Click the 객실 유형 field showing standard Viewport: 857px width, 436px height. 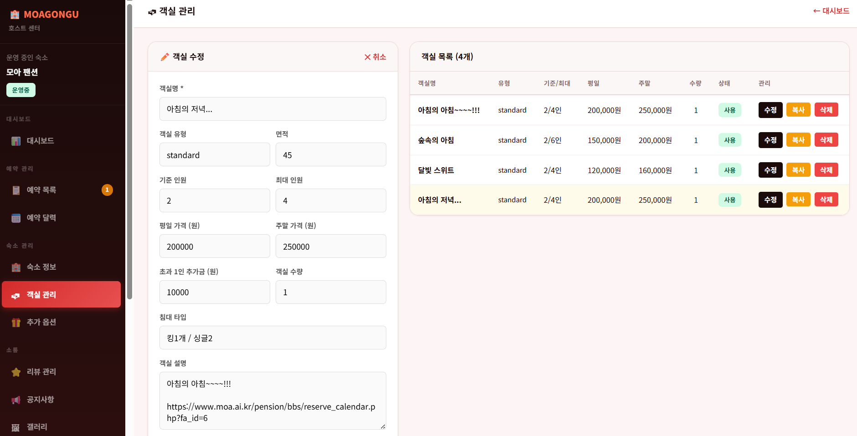(215, 155)
